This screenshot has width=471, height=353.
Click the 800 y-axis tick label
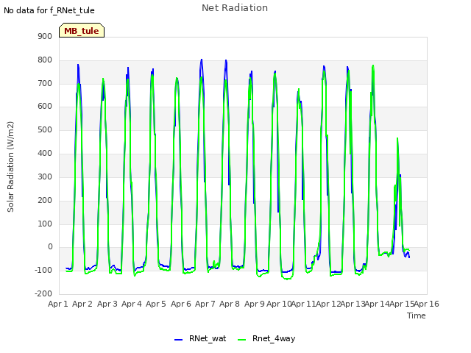click(45, 60)
